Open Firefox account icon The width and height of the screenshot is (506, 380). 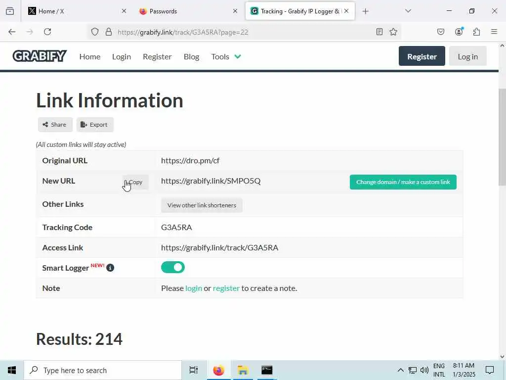pyautogui.click(x=459, y=32)
